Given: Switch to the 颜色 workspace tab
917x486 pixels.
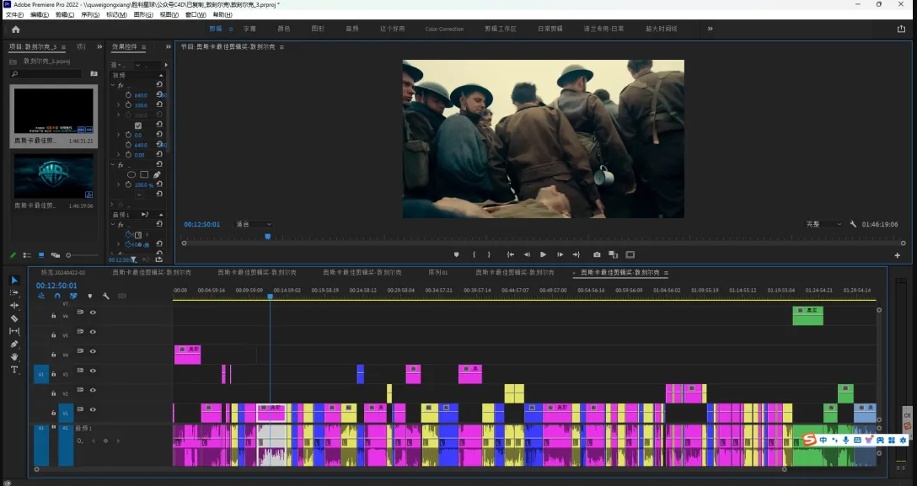Looking at the screenshot, I should click(284, 29).
